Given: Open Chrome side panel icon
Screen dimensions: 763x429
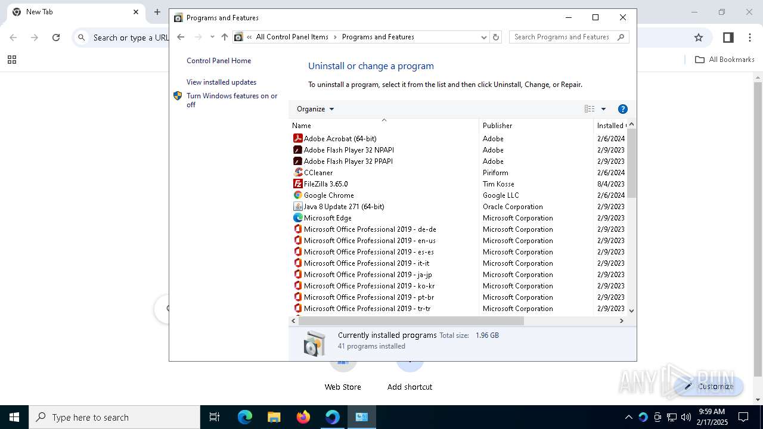Looking at the screenshot, I should [x=728, y=38].
